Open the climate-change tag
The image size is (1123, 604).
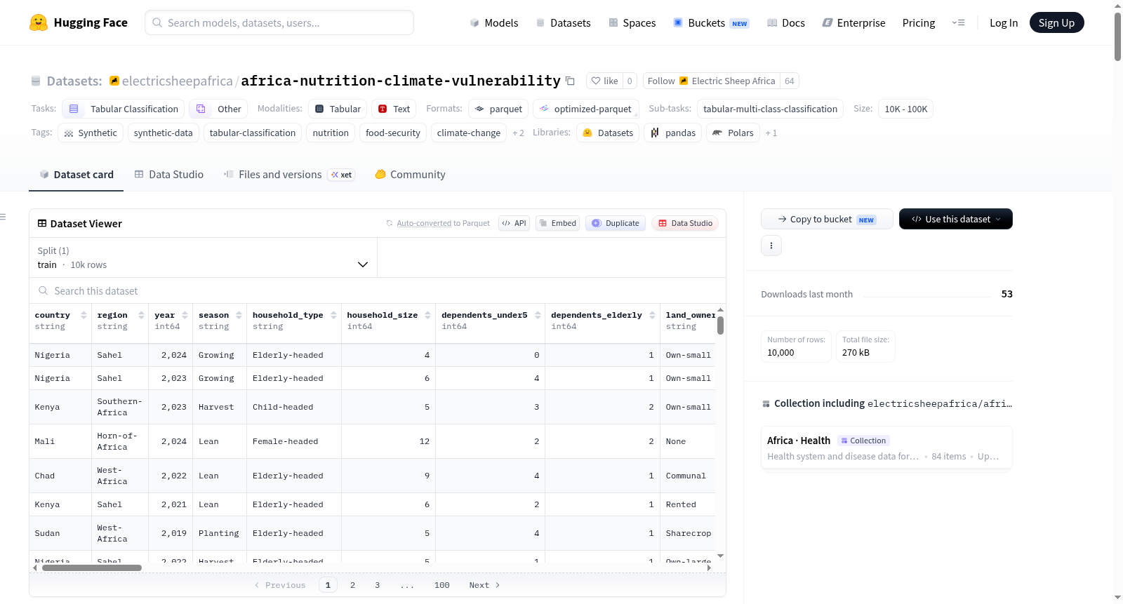(x=469, y=133)
